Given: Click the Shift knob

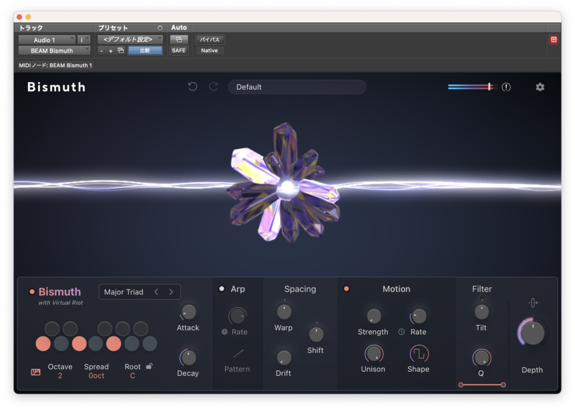Looking at the screenshot, I should click(316, 334).
